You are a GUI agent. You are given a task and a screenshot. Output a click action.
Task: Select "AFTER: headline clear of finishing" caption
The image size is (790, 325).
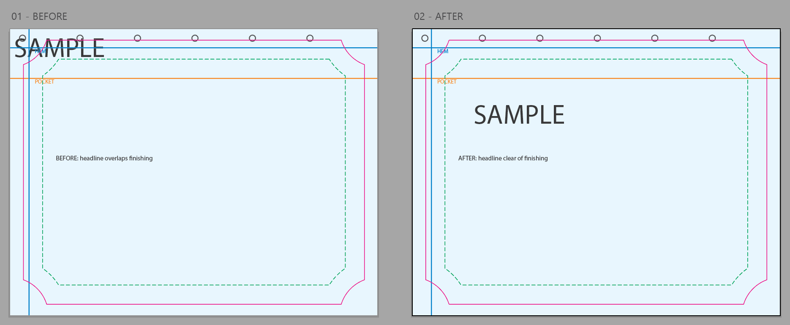click(503, 158)
